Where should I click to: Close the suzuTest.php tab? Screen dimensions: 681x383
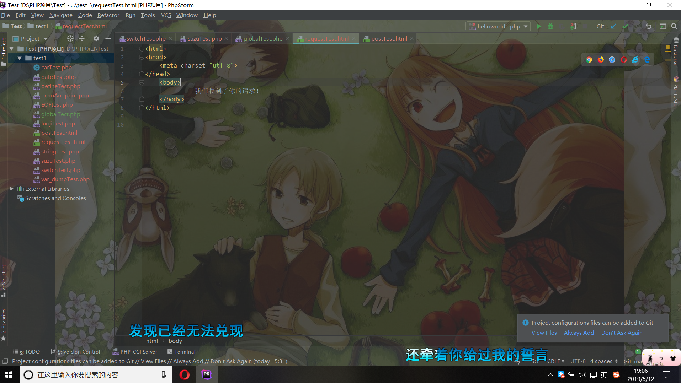coord(226,38)
